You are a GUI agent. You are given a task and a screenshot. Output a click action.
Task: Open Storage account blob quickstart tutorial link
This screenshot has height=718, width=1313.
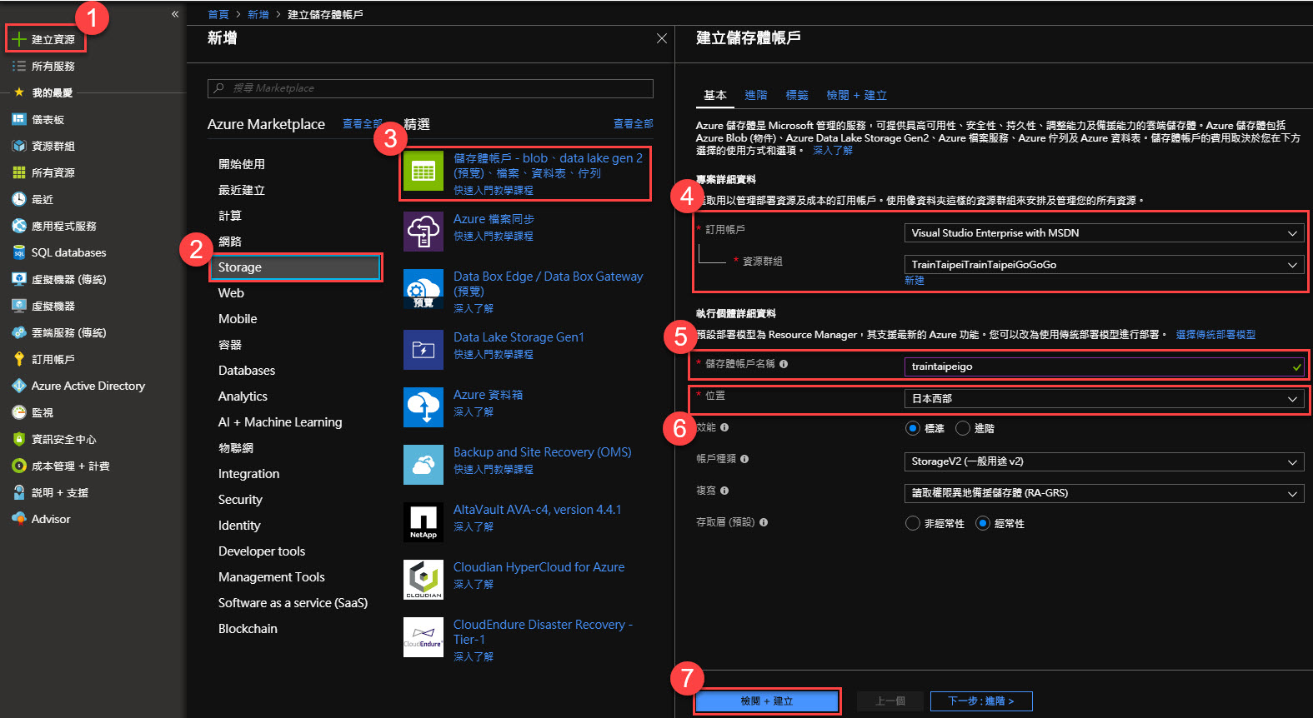point(494,190)
